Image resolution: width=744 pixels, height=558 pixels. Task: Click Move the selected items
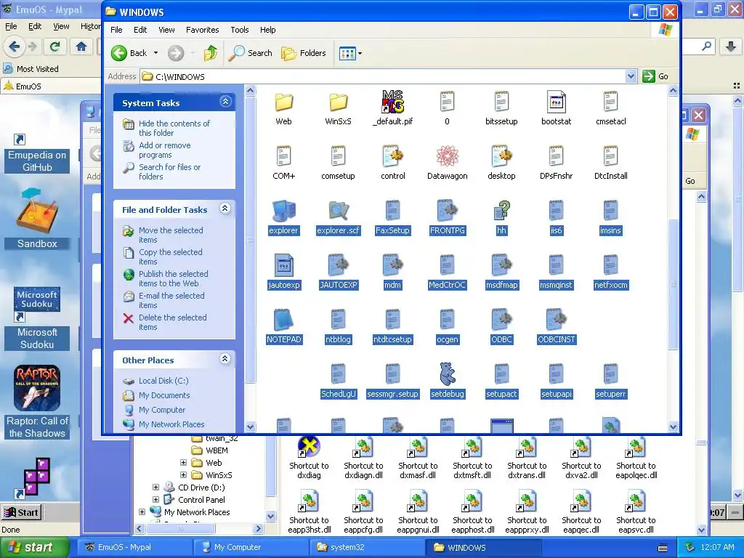[171, 235]
